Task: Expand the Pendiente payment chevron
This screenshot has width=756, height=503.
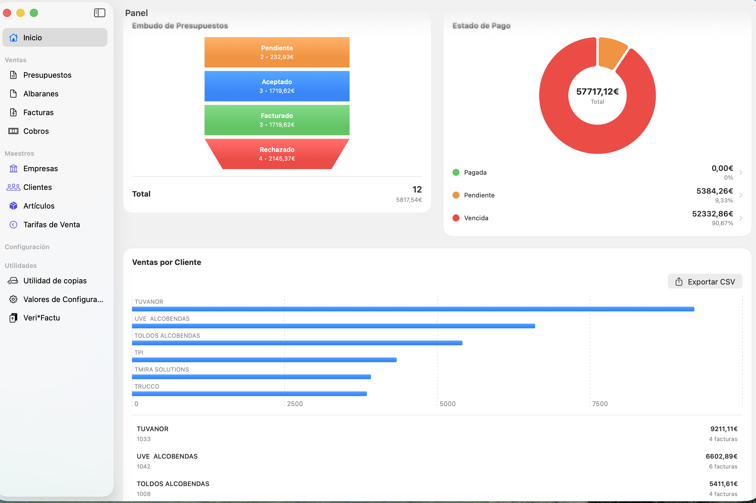Action: (x=741, y=195)
